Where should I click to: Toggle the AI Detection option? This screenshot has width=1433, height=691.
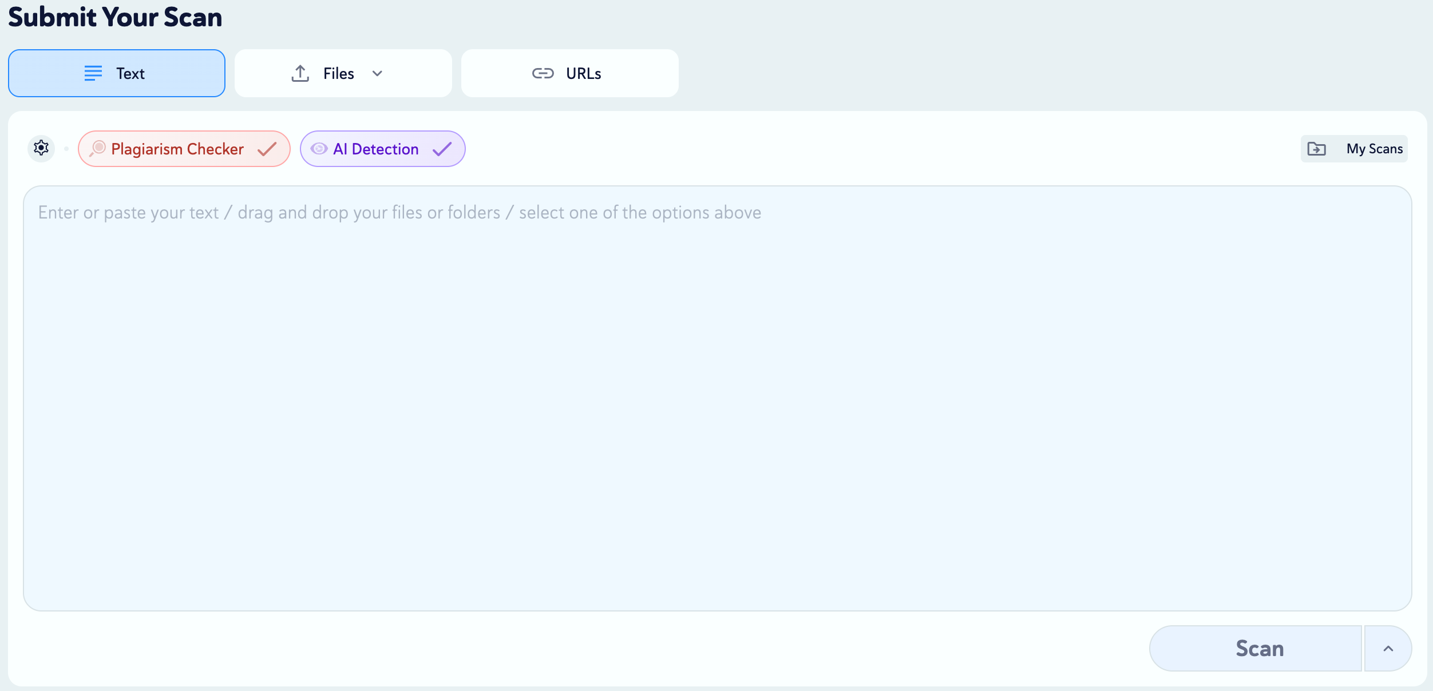[383, 149]
